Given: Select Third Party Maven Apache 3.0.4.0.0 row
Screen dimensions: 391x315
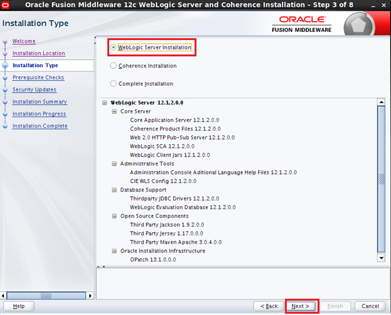Looking at the screenshot, I should pos(176,242).
